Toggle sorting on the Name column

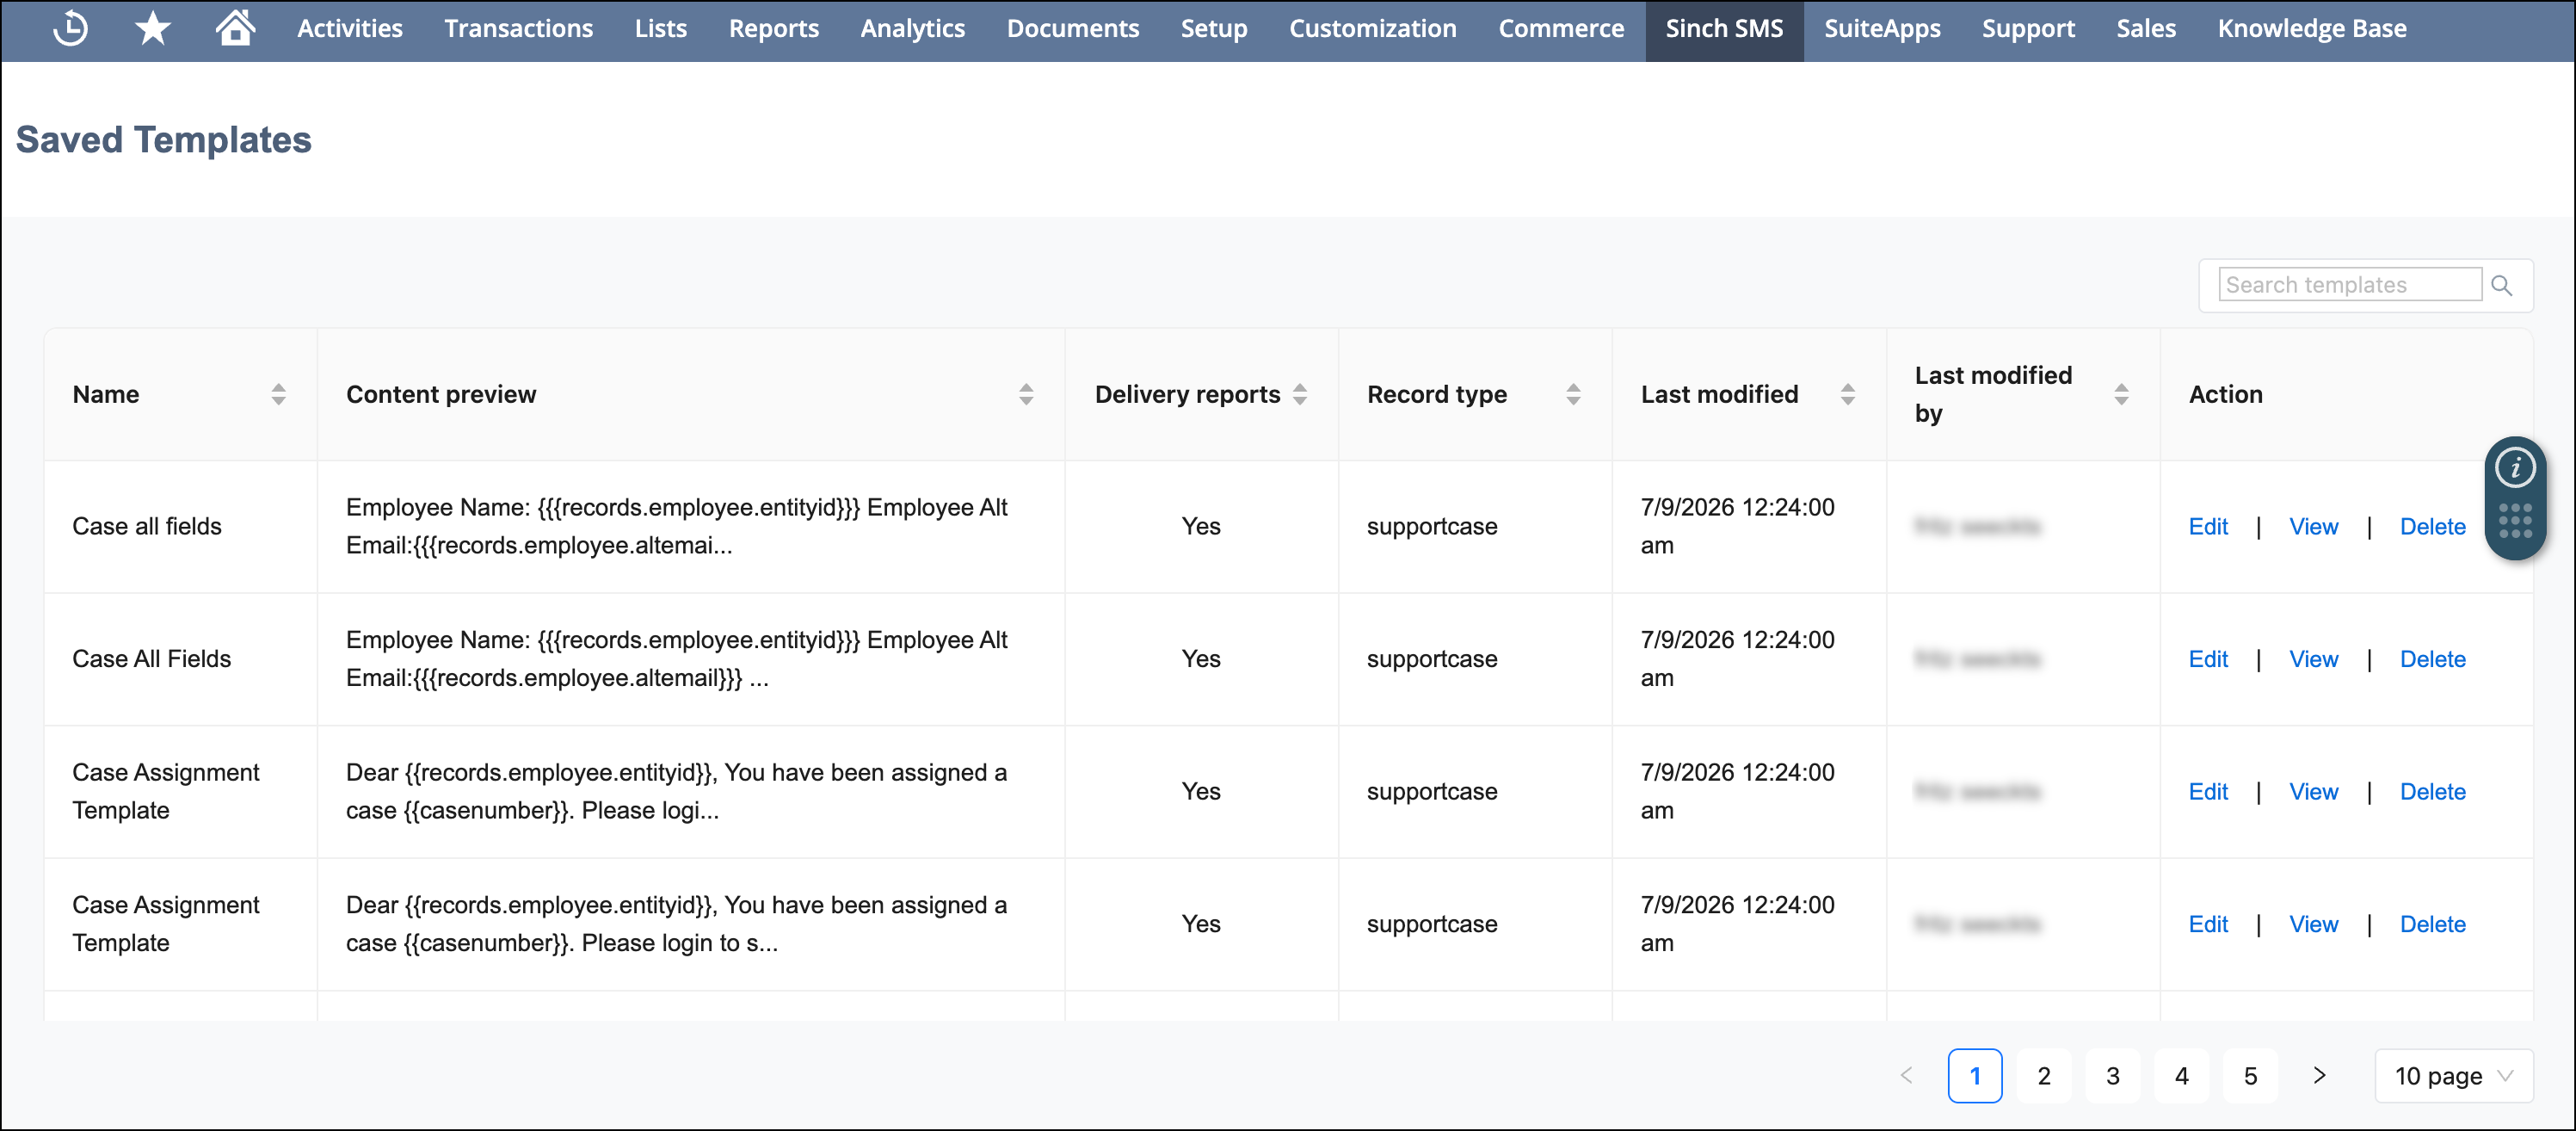pyautogui.click(x=278, y=394)
